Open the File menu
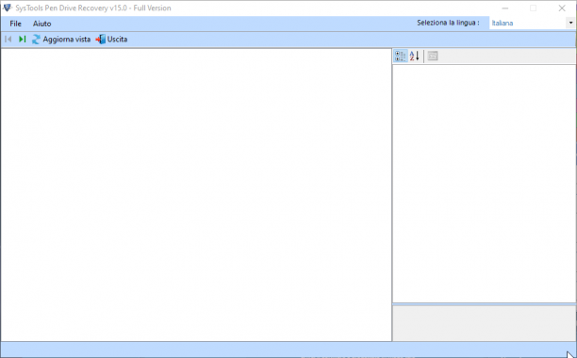Screen dimensions: 577x358 15,24
